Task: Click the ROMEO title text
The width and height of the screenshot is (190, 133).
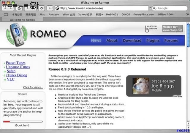Action: pos(48,34)
